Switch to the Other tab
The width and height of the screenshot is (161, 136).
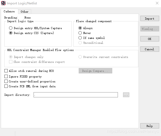coord(25,12)
